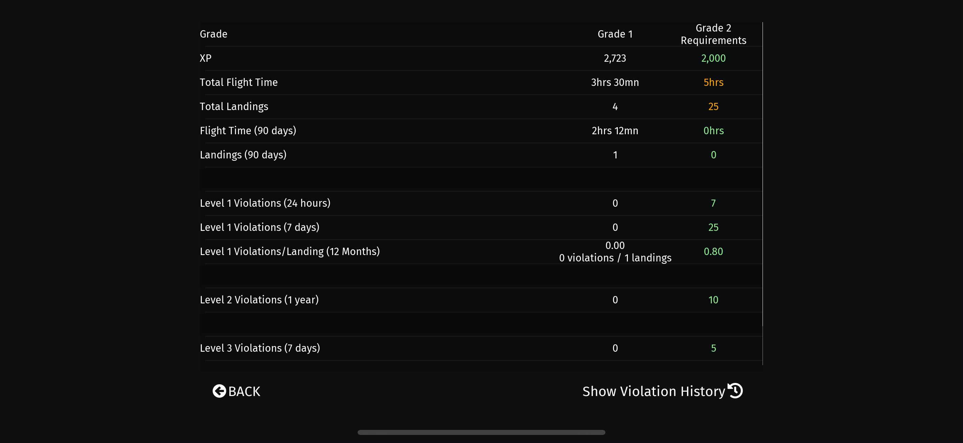
Task: Click the violation history clock icon
Action: [x=735, y=391]
